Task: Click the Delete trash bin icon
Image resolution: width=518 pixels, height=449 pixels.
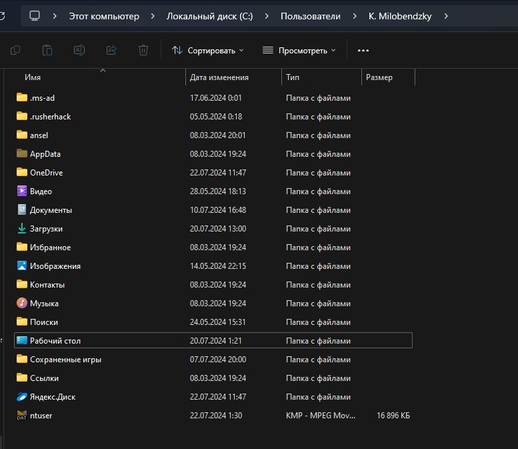Action: 143,50
